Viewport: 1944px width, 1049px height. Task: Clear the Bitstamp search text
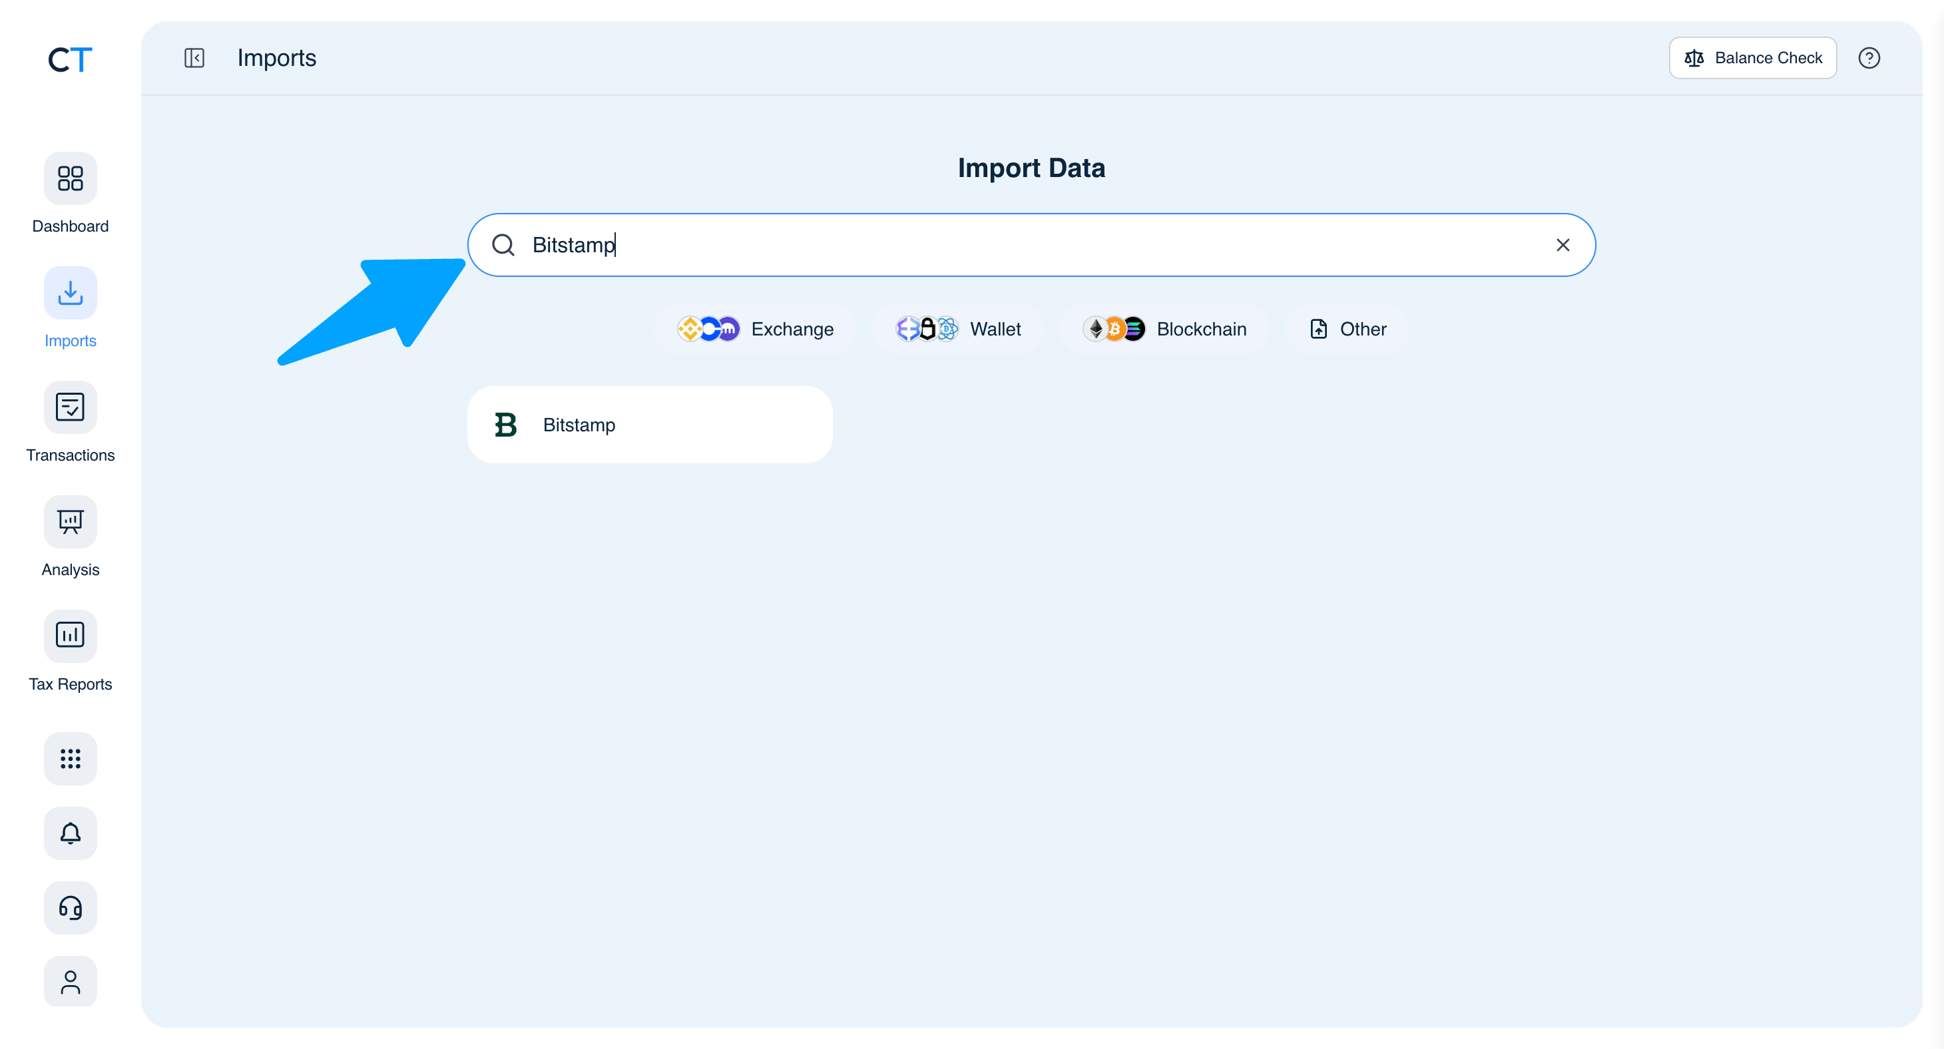point(1562,245)
